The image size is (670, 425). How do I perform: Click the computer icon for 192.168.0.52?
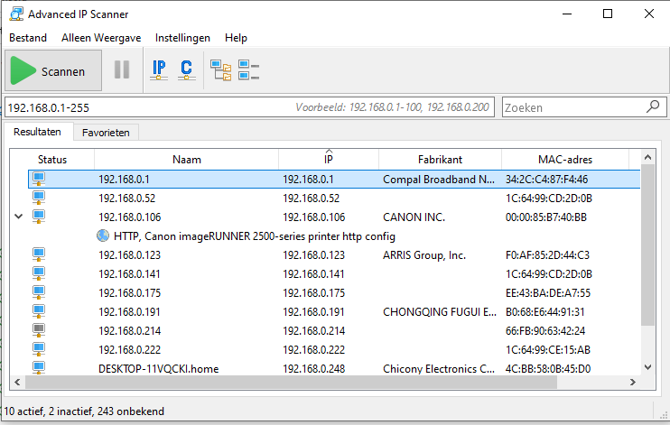tap(39, 198)
